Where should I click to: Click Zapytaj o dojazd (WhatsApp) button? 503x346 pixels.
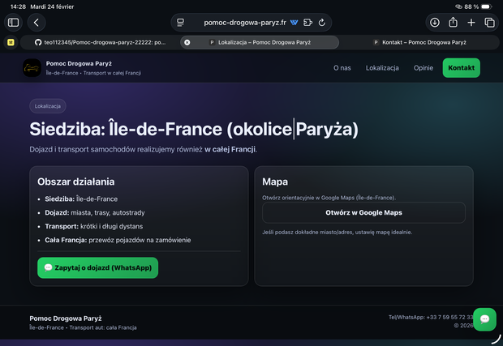97,267
